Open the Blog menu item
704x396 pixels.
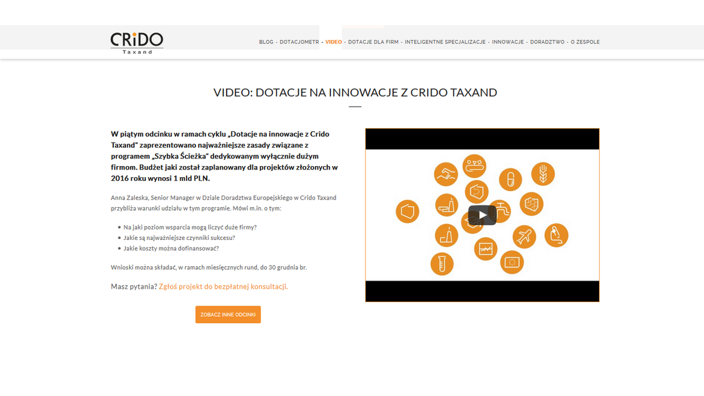click(266, 42)
